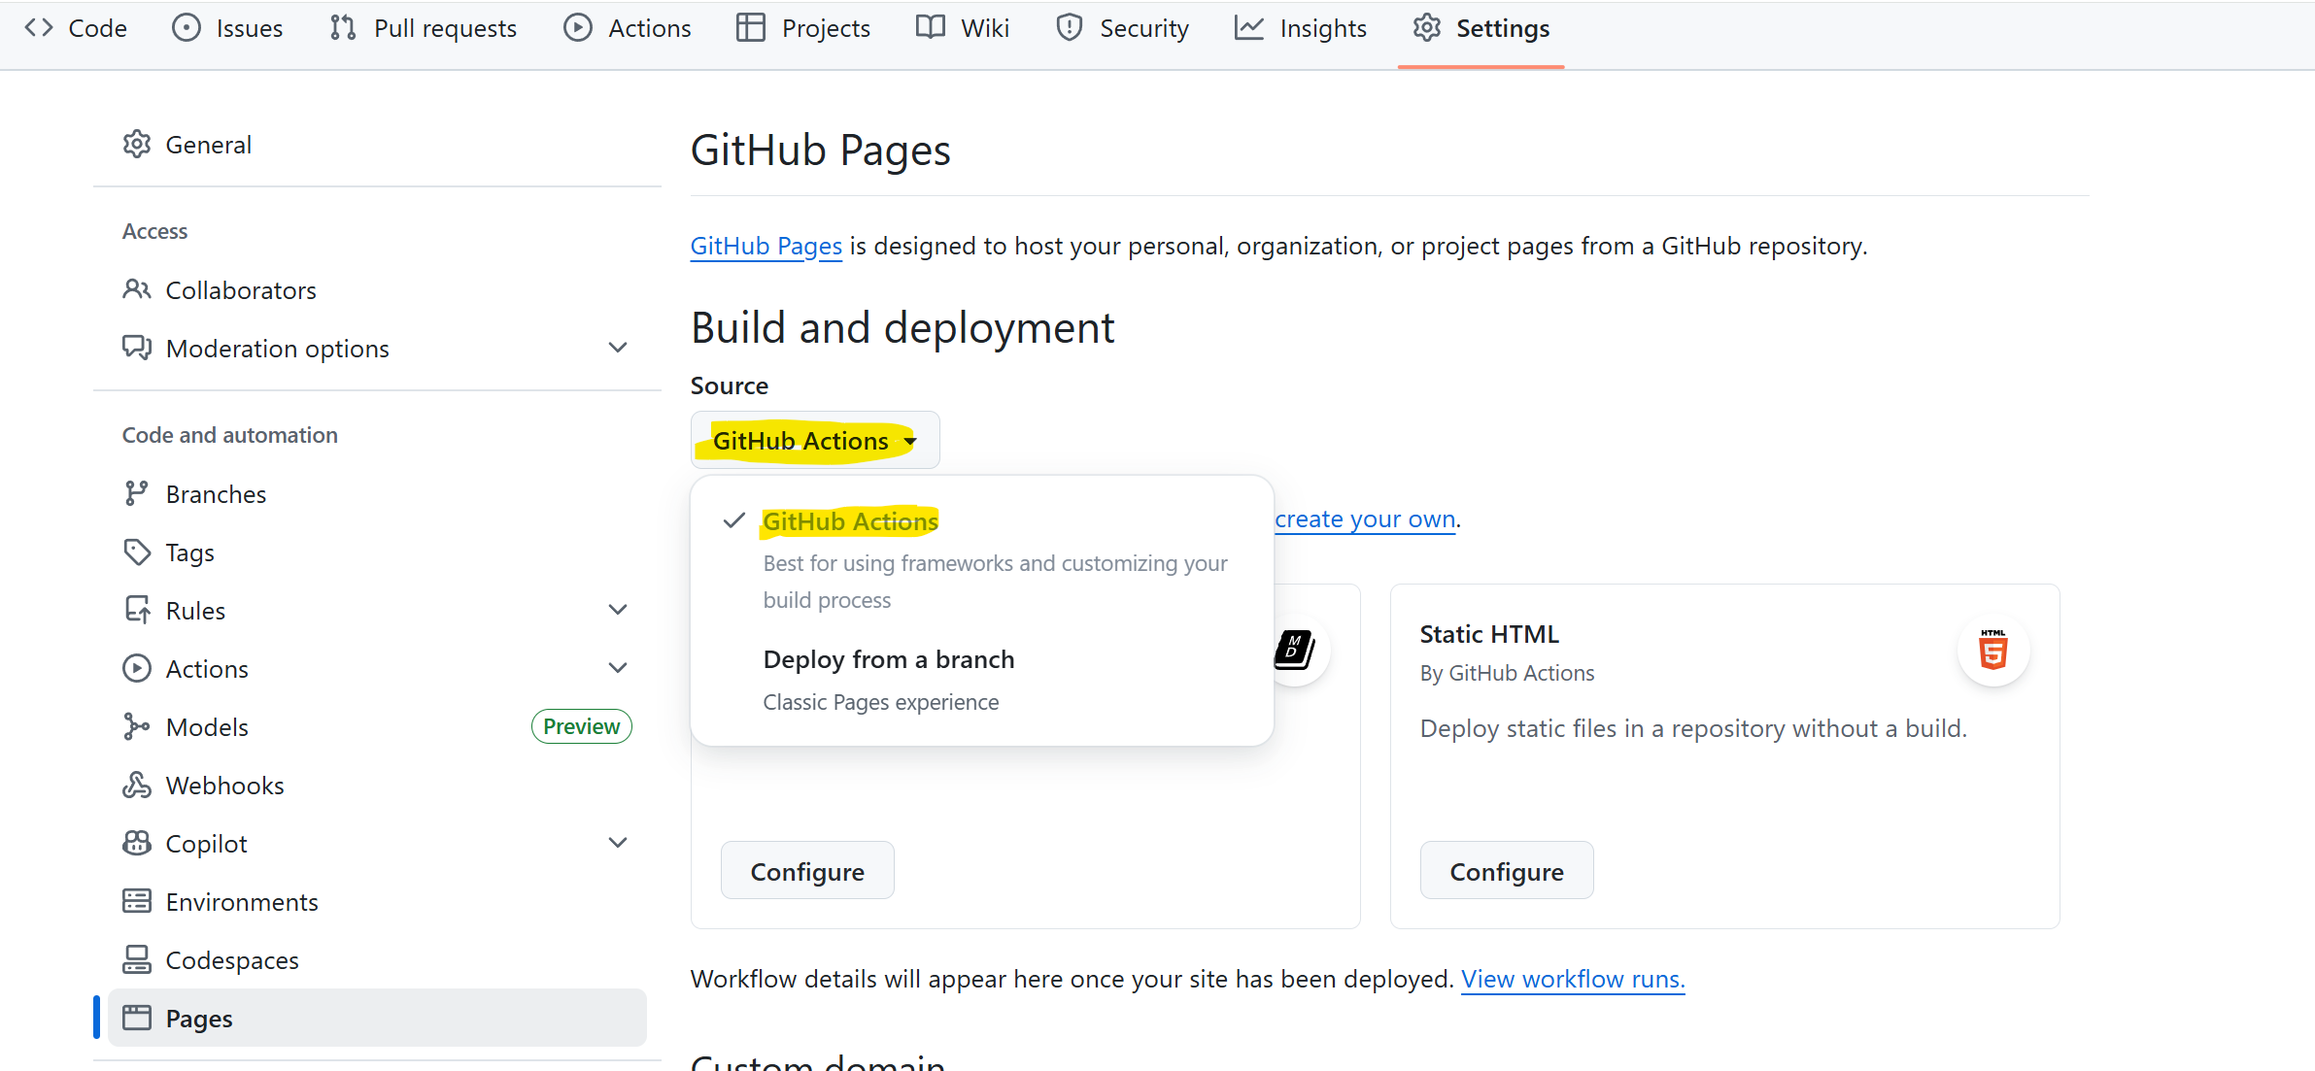2315x1071 pixels.
Task: Click the Branches git-branch icon
Action: [137, 493]
